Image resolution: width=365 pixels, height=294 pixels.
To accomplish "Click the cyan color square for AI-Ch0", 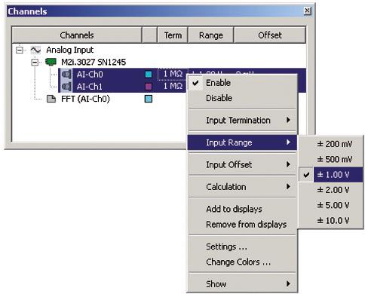I will point(149,74).
